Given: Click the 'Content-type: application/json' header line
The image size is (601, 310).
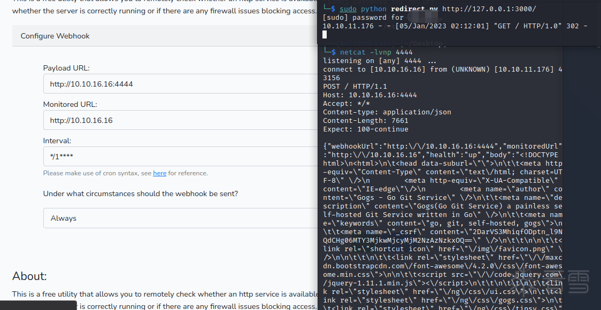Looking at the screenshot, I should (387, 112).
